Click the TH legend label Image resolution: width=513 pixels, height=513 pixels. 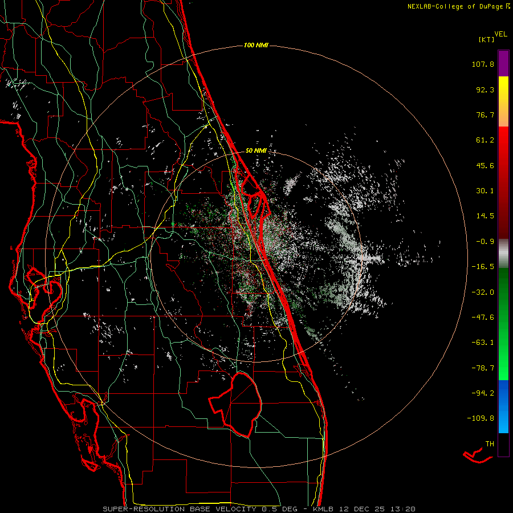tap(490, 444)
